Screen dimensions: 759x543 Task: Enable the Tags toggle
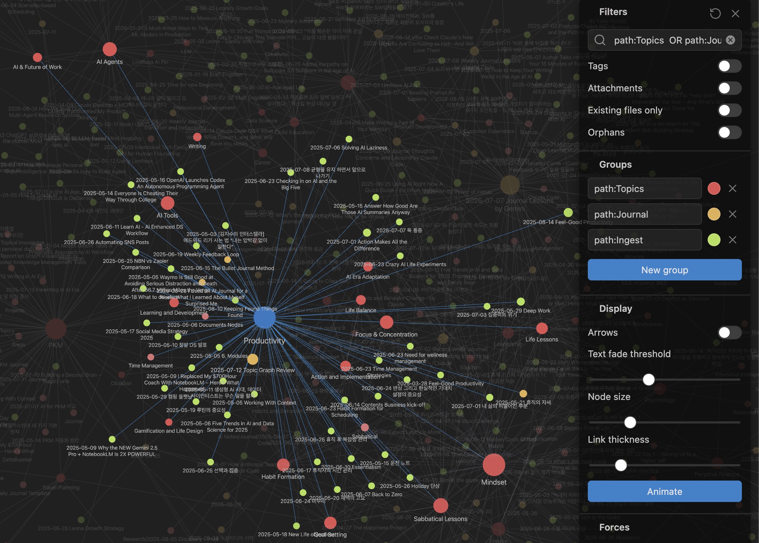729,66
